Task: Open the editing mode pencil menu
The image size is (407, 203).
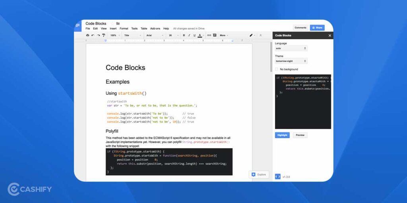Action: point(252,35)
